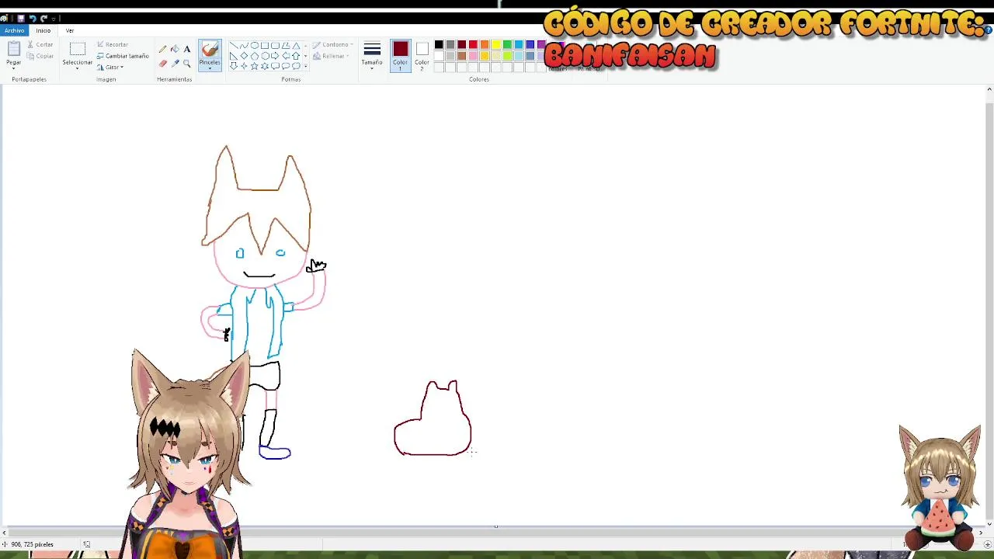Select the Text tool

(x=187, y=49)
